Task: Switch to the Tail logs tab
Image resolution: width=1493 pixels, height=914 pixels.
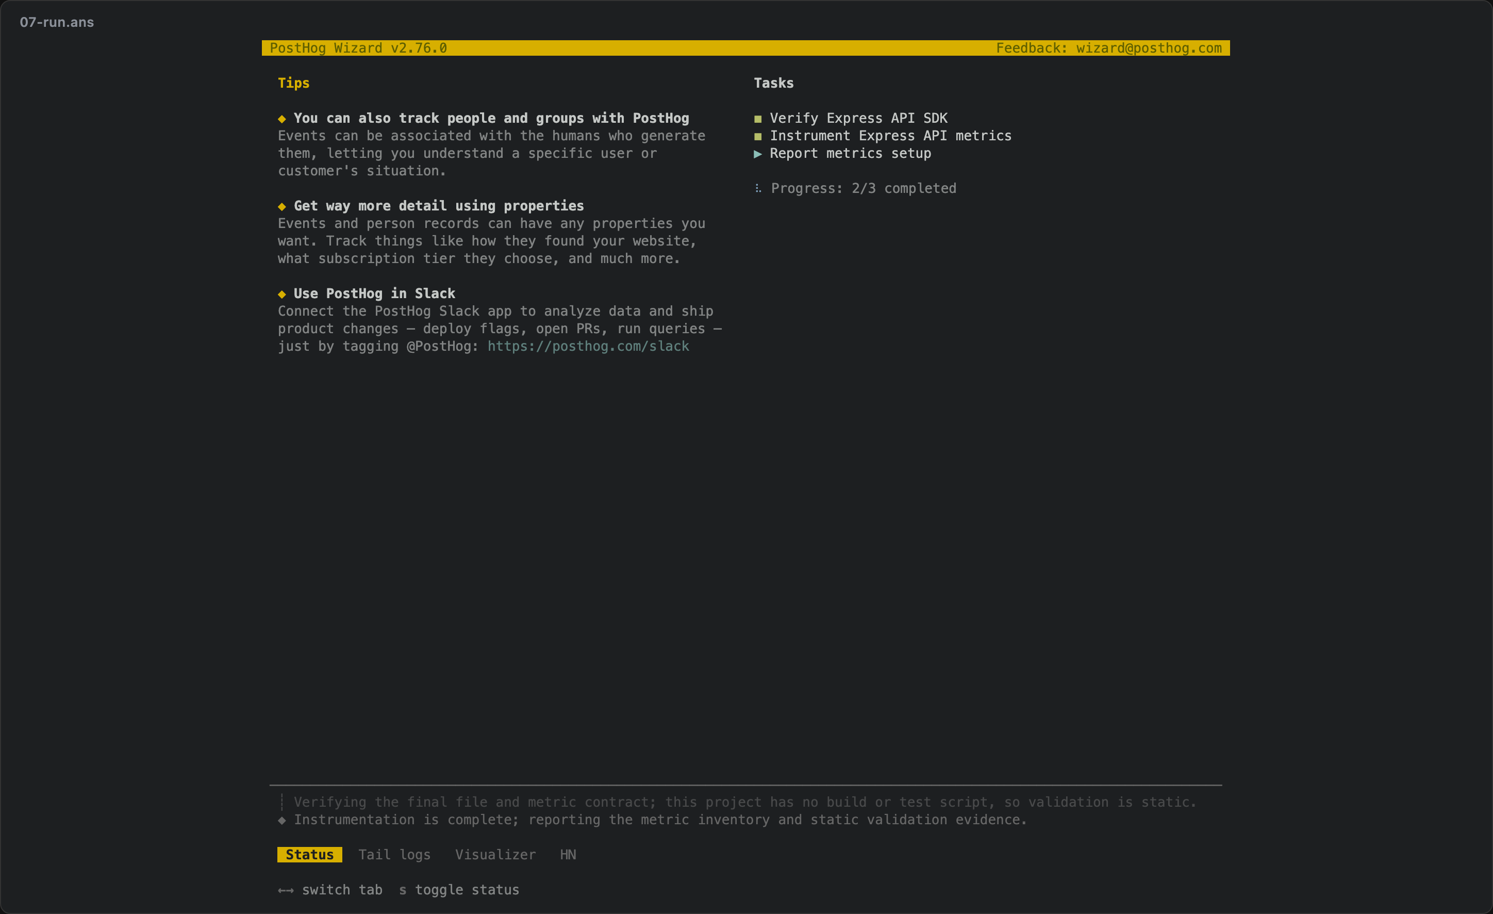Action: pos(394,855)
